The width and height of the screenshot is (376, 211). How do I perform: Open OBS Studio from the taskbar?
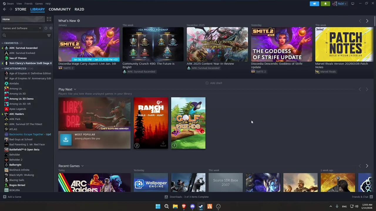[218, 206]
